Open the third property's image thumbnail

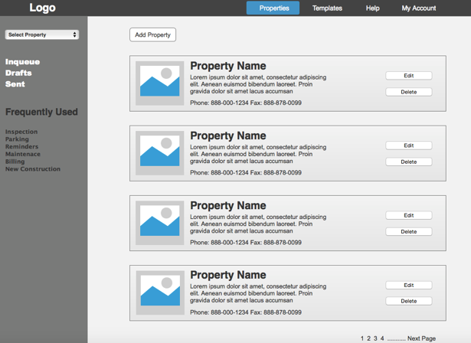[x=160, y=223]
